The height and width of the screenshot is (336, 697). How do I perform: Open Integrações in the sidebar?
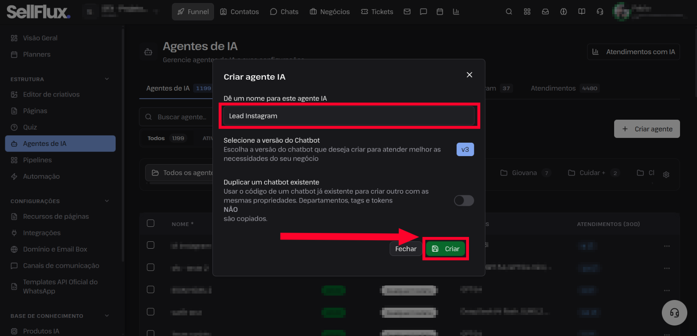click(60, 233)
